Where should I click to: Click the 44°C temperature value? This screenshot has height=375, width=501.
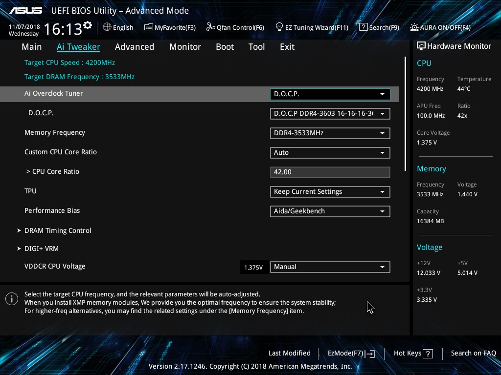464,89
